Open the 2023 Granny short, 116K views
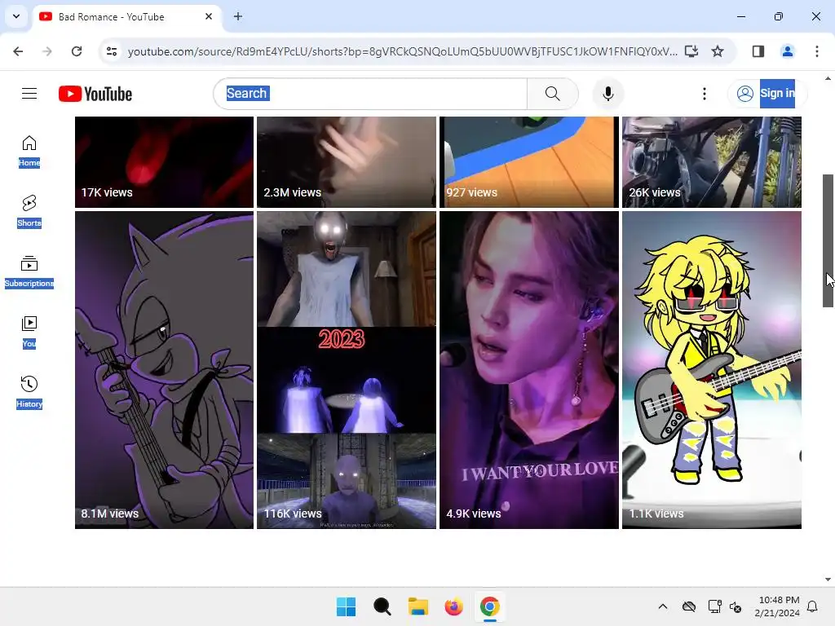 (x=346, y=370)
